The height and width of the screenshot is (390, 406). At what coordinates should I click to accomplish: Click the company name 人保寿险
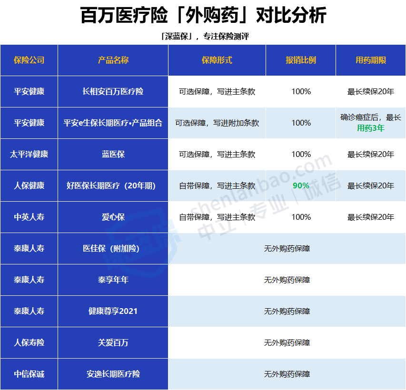[x=29, y=342]
